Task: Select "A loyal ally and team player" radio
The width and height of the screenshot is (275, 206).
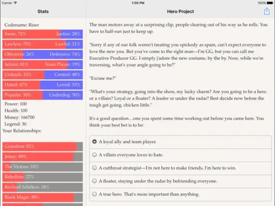Action: (94, 142)
